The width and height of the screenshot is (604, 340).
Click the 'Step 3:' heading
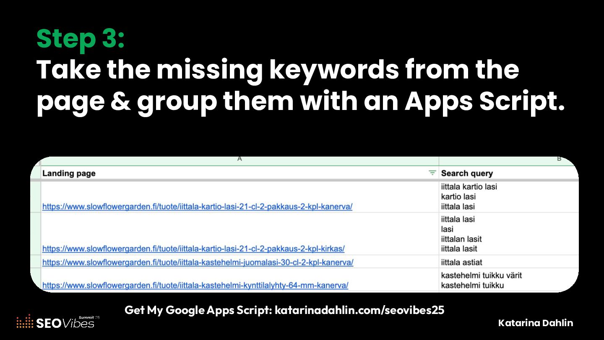[x=81, y=39]
